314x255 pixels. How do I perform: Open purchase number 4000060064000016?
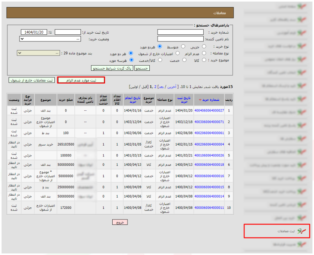209,176
